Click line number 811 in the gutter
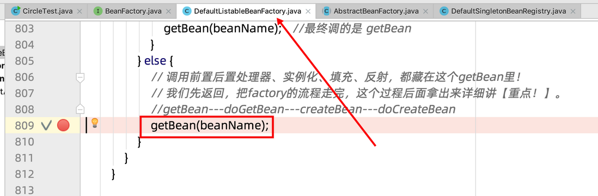The image size is (598, 196). click(x=24, y=157)
